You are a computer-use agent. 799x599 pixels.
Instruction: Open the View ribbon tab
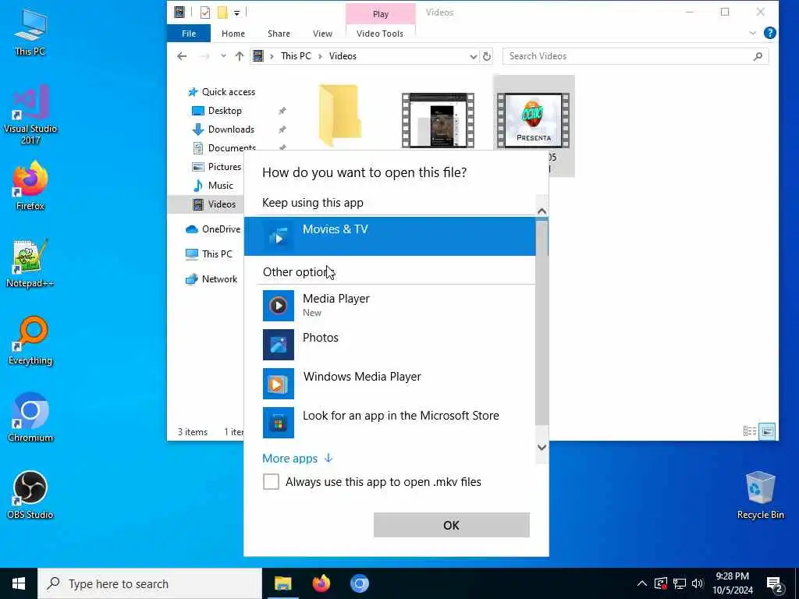click(322, 34)
